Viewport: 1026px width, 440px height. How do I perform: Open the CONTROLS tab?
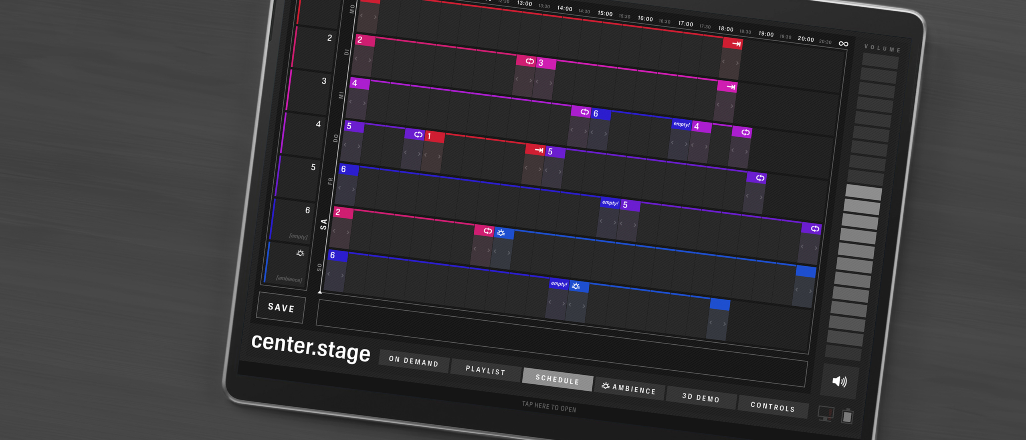pyautogui.click(x=772, y=407)
